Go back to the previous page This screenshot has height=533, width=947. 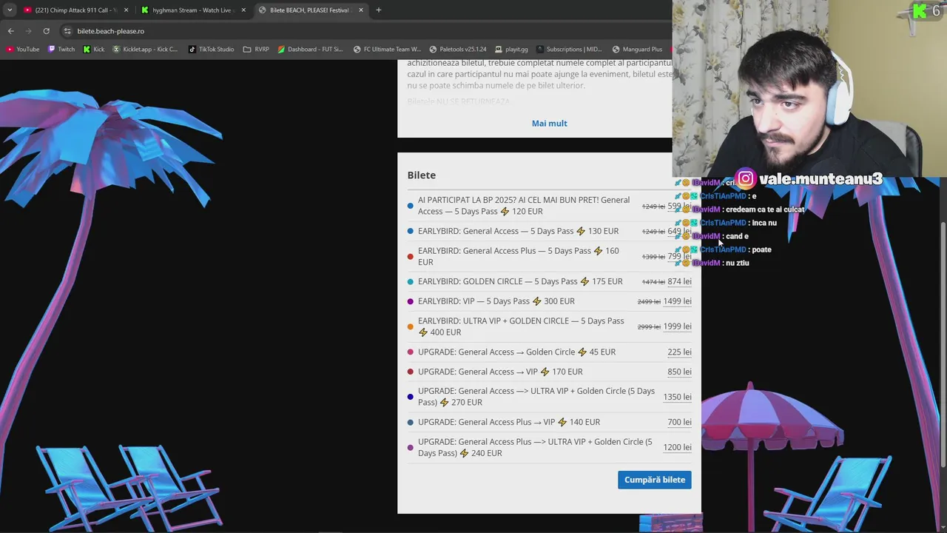pyautogui.click(x=10, y=31)
